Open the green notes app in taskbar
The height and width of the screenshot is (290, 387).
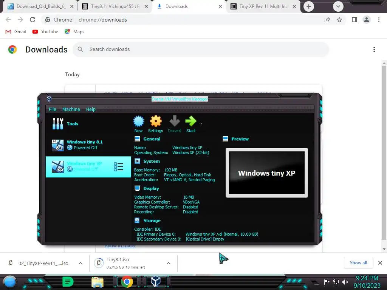(68, 282)
